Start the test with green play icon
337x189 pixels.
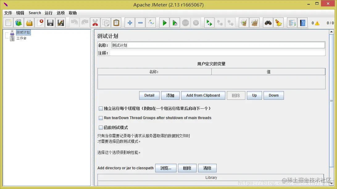(x=164, y=23)
